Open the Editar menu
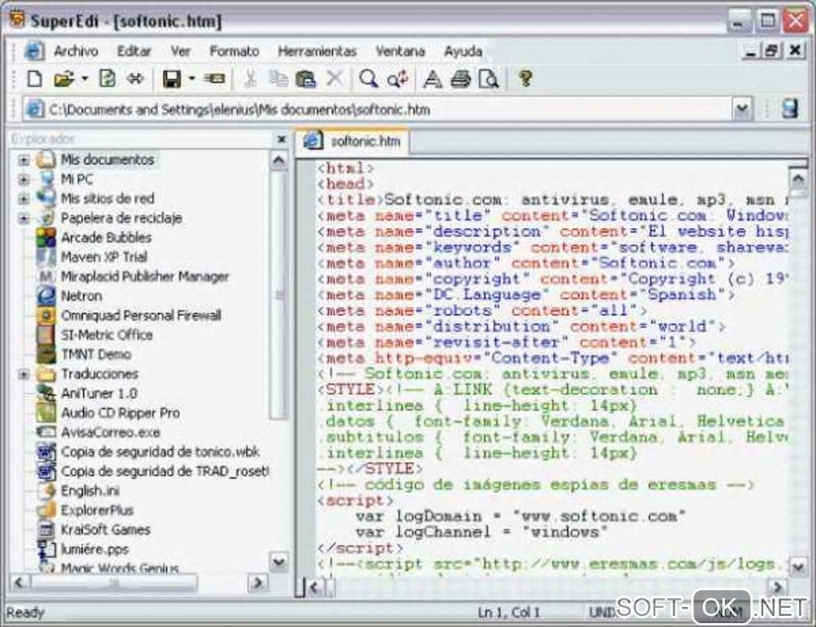This screenshot has height=627, width=816. (x=134, y=51)
